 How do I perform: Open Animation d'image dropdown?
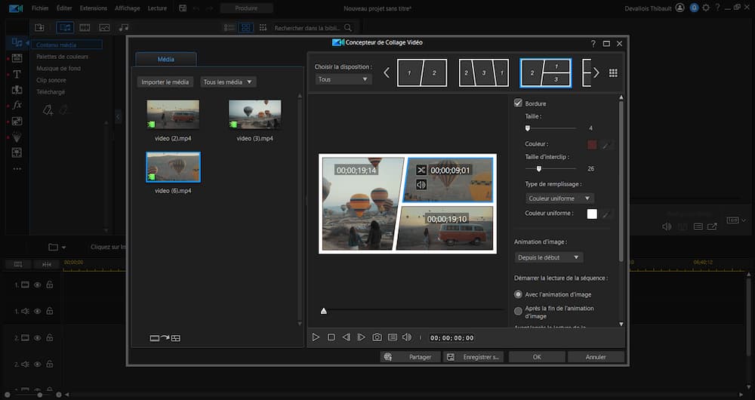pos(549,257)
